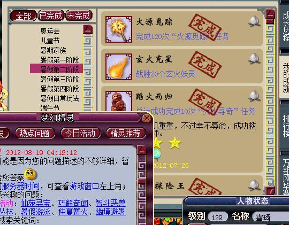Open the 今日活动 tab

pyautogui.click(x=80, y=133)
